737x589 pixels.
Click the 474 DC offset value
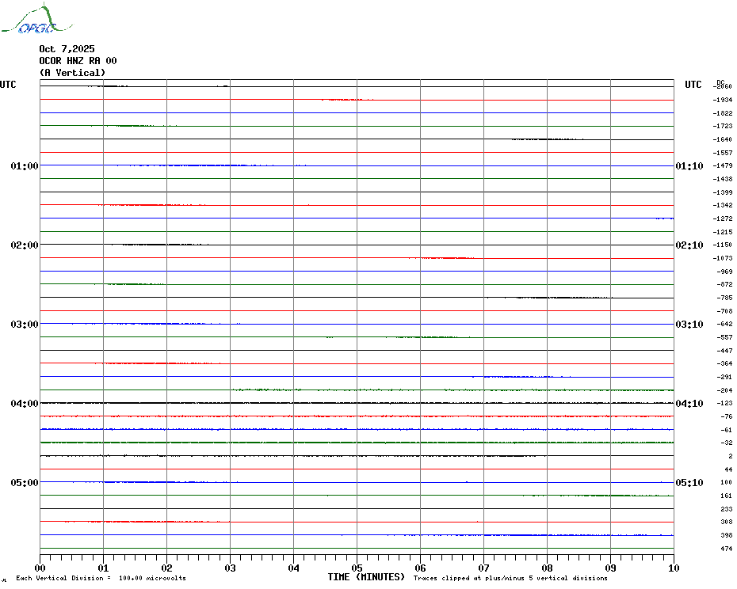[726, 549]
